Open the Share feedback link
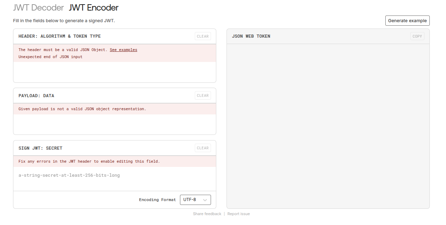Screen dimensions: 446x225 coord(207,214)
